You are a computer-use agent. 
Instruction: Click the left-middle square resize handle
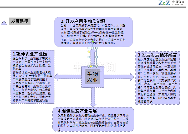click(x=89, y=57)
